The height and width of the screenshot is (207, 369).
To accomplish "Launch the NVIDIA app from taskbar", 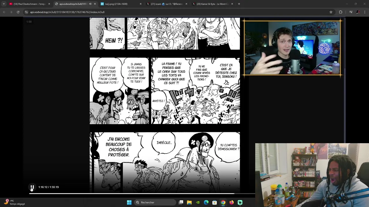I will pyautogui.click(x=198, y=202).
